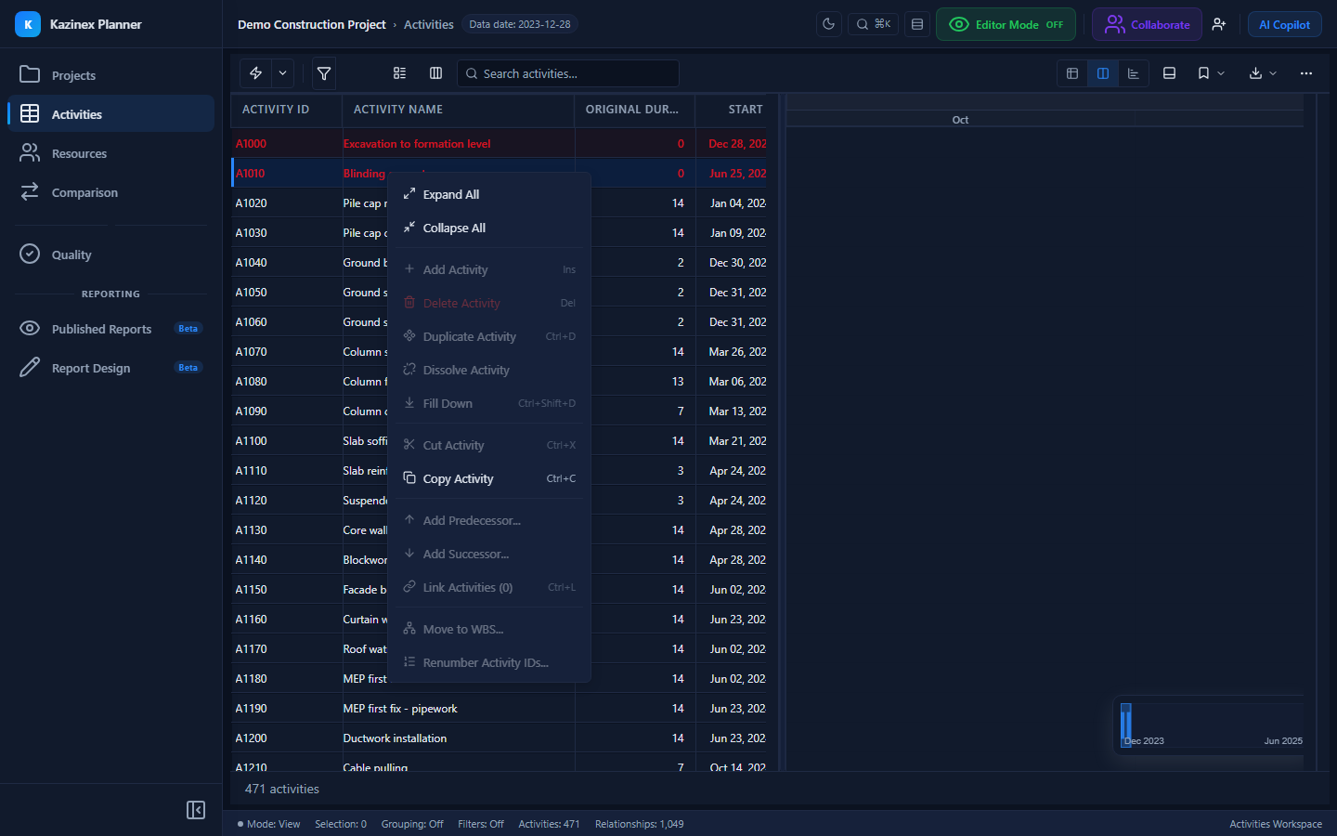
Task: Switch to Gantt chart-only view
Action: pos(1134,73)
